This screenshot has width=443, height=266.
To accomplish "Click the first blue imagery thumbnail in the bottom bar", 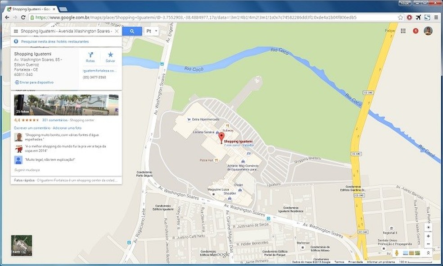I will pyautogui.click(x=405, y=253).
